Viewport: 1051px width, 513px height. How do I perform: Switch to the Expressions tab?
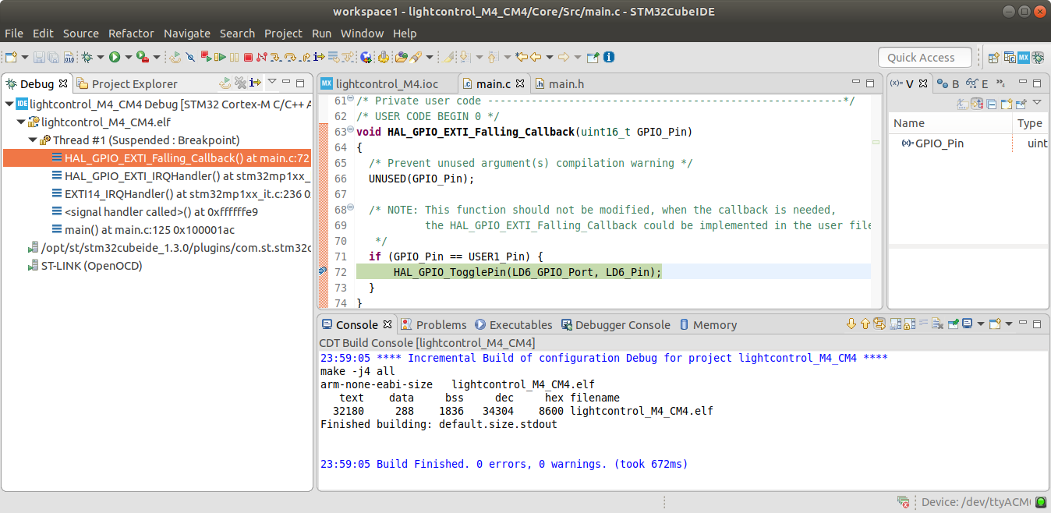977,83
